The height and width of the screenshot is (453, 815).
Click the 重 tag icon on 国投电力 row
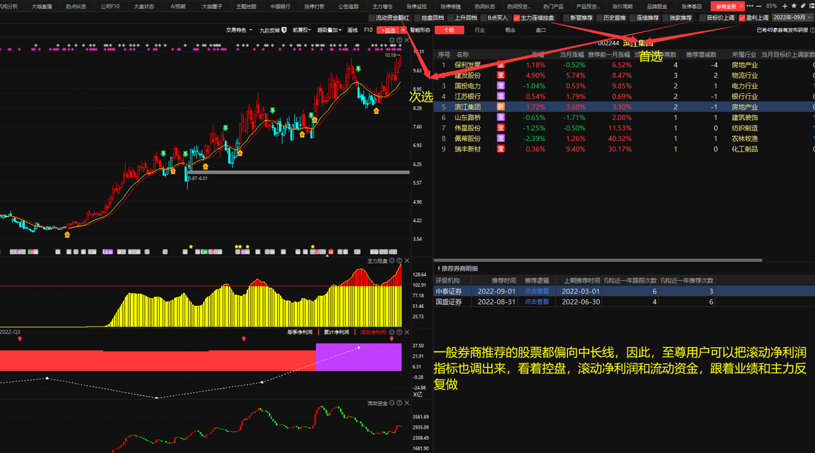click(500, 86)
